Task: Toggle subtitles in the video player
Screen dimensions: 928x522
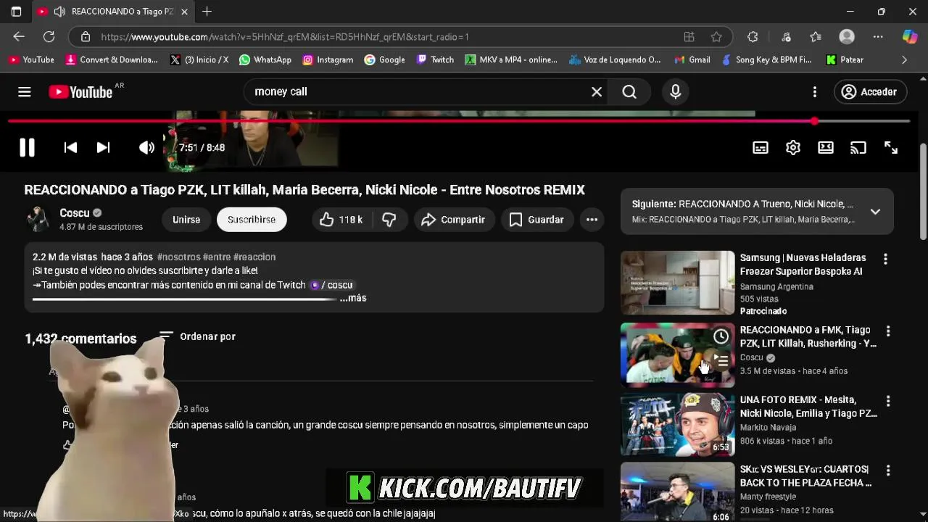Action: point(761,147)
